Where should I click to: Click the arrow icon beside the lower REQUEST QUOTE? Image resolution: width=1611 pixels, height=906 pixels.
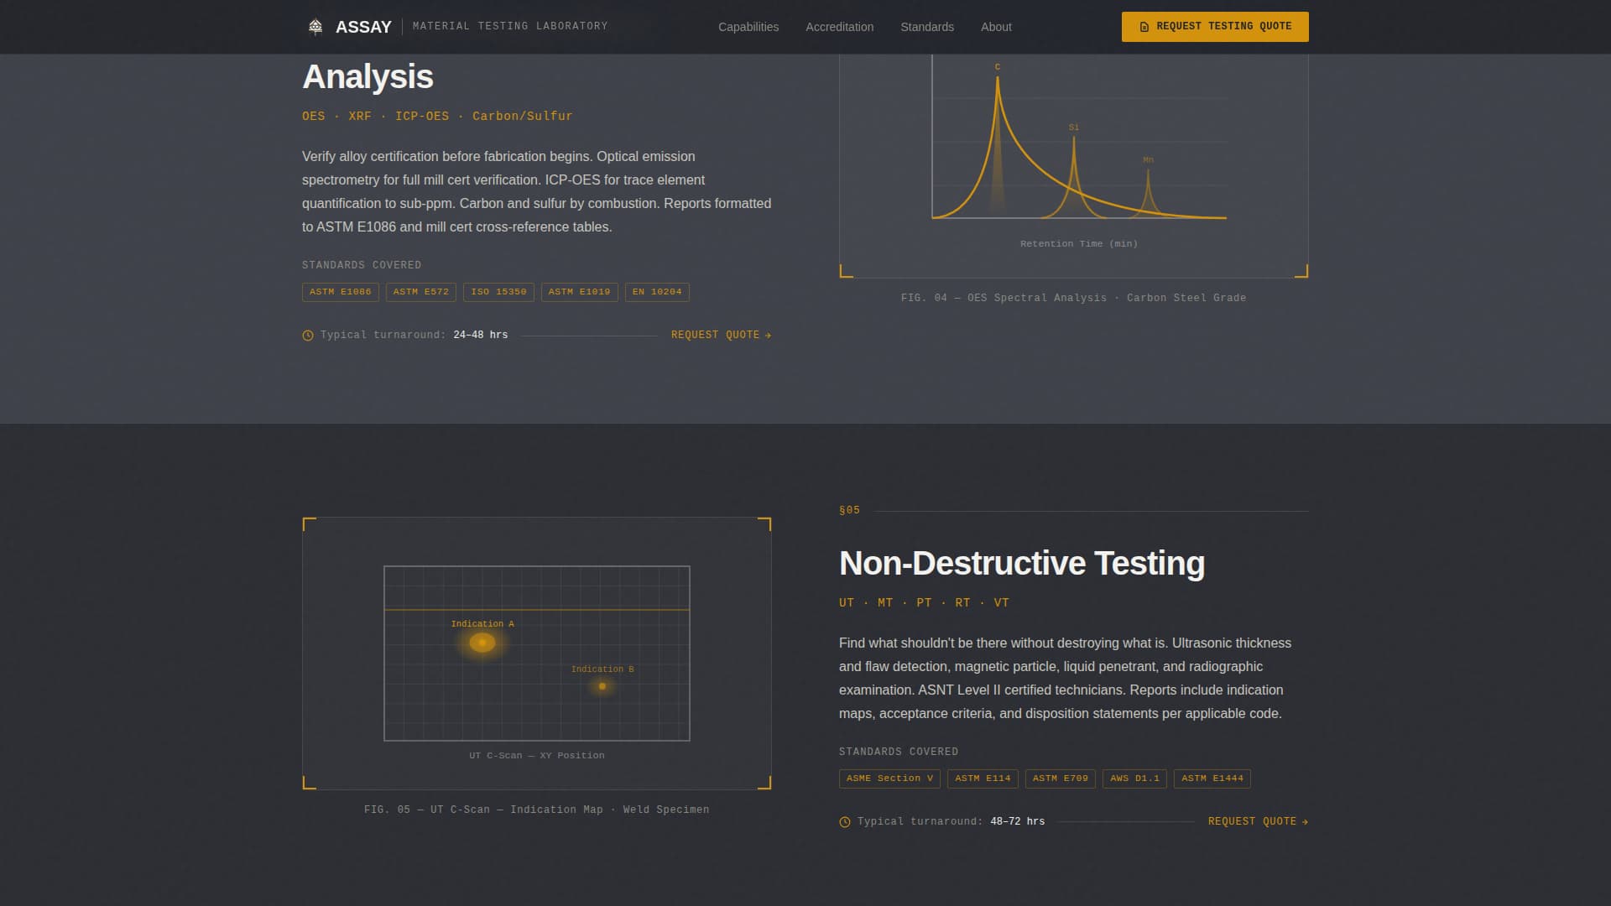coord(1304,821)
